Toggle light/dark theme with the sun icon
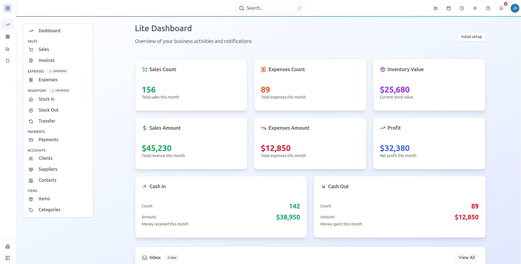The width and height of the screenshot is (521, 264). coord(475,8)
